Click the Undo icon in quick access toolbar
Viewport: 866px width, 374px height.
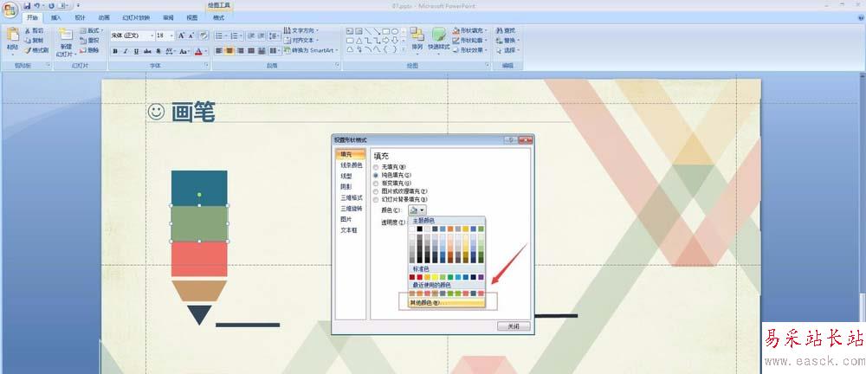pos(37,5)
